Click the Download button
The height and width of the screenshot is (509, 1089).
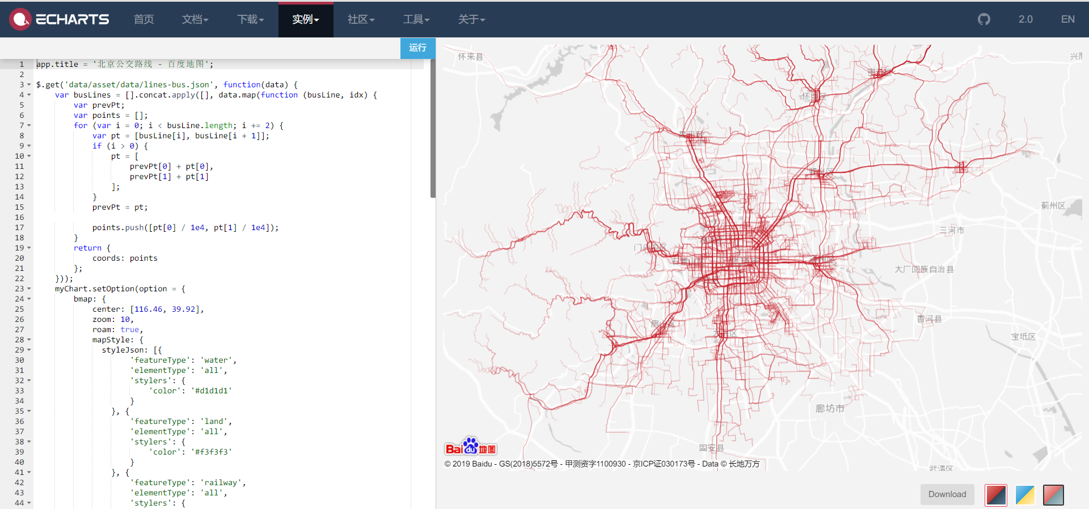click(x=947, y=494)
